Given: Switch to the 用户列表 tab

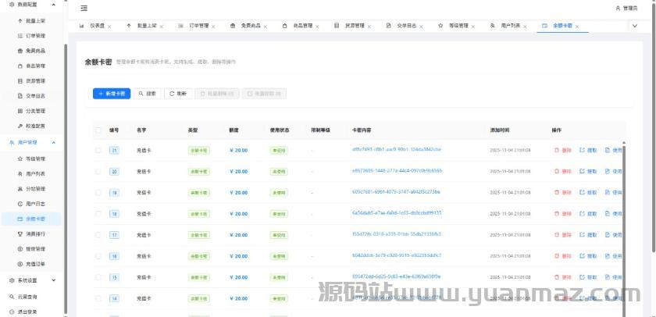Looking at the screenshot, I should [x=509, y=26].
